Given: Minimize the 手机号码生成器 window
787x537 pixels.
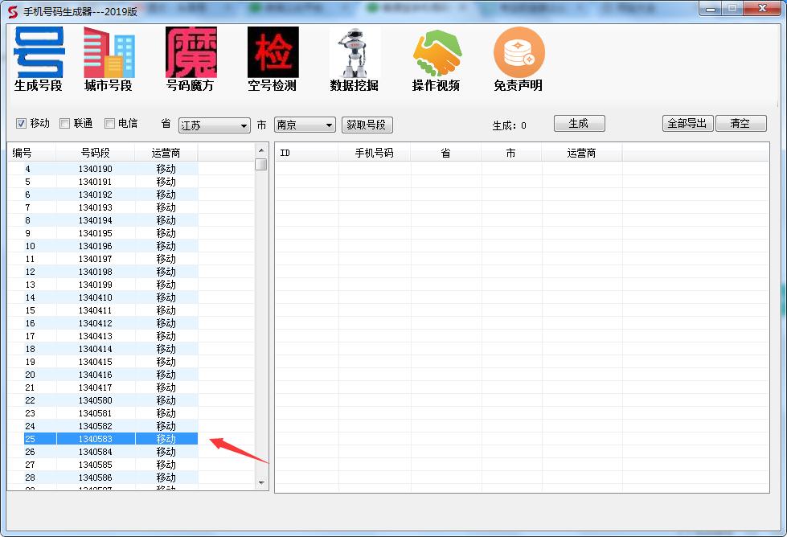Looking at the screenshot, I should click(711, 9).
